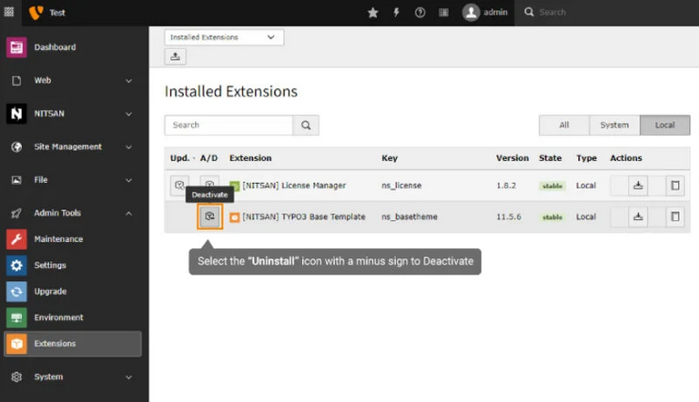Expand the Site Management group
Viewport: 699px width, 402px height.
73,146
